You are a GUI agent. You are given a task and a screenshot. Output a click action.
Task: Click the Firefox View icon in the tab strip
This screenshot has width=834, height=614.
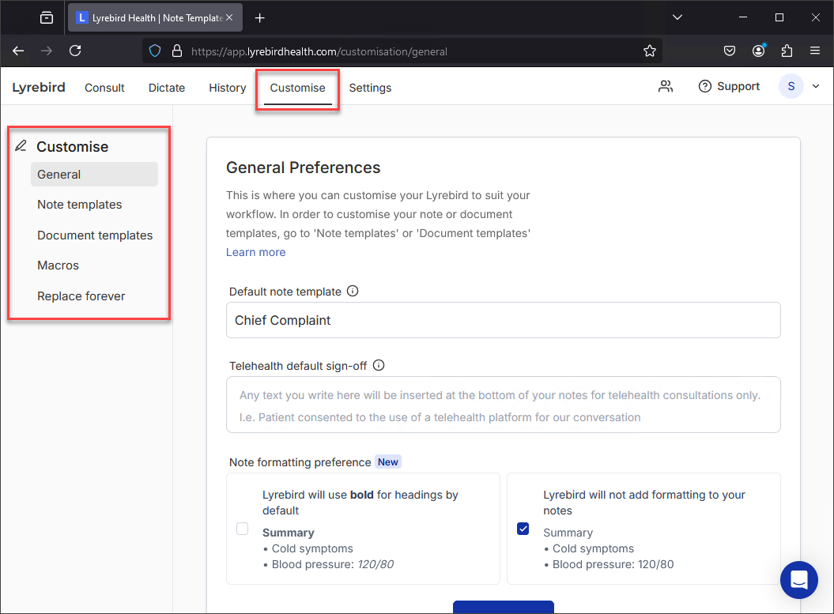pos(47,17)
